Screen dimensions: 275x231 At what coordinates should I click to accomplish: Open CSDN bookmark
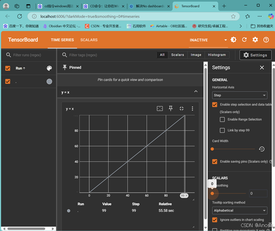click(103, 26)
